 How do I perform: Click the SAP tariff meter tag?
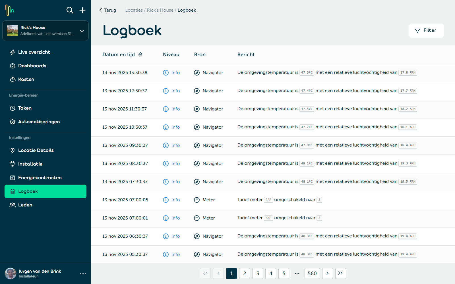tap(268, 218)
